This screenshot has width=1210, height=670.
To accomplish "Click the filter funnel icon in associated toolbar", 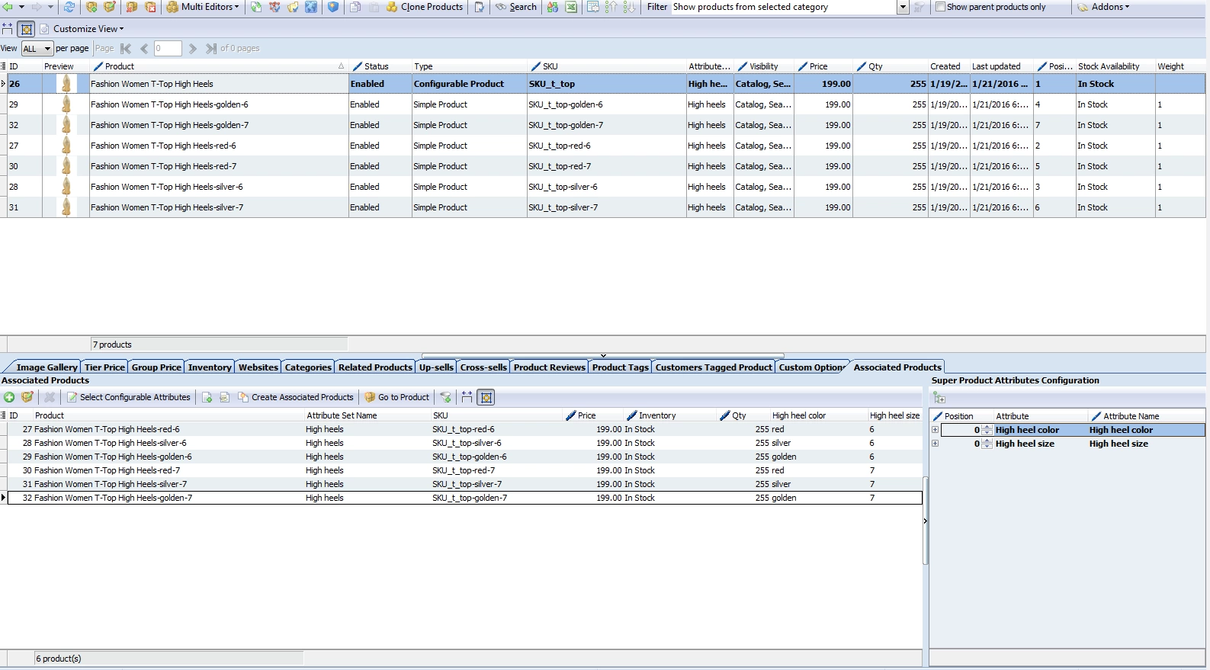I will [446, 397].
